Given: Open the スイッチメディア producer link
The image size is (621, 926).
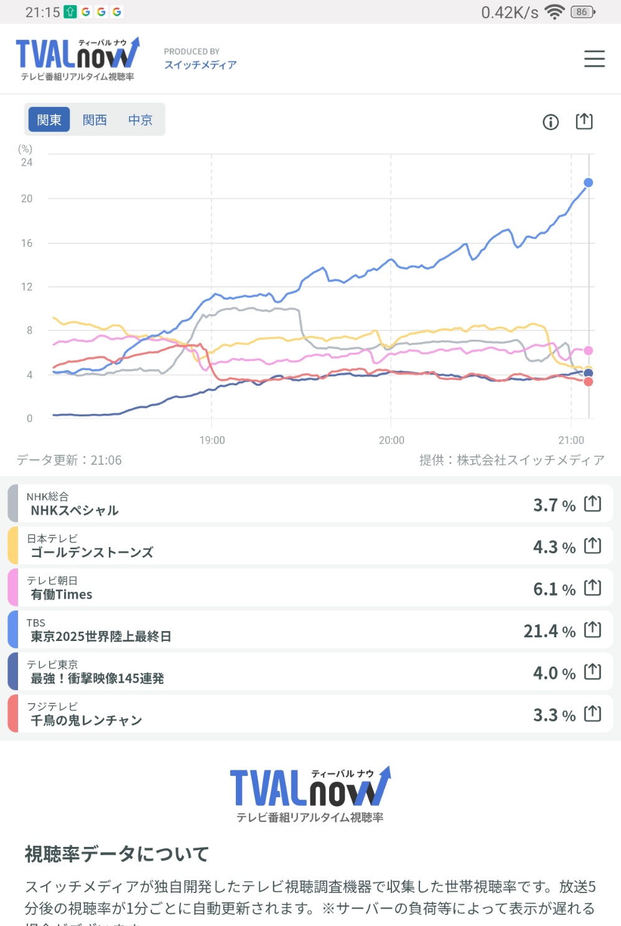Looking at the screenshot, I should (200, 65).
